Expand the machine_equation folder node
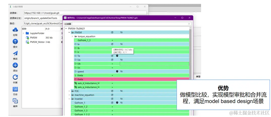 tap(69, 95)
